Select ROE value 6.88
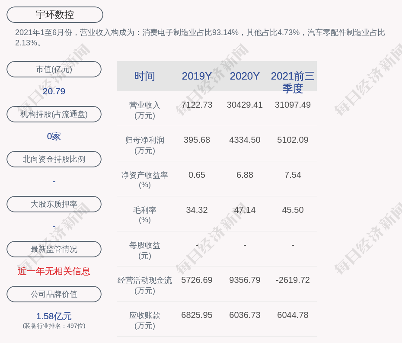 pyautogui.click(x=245, y=175)
